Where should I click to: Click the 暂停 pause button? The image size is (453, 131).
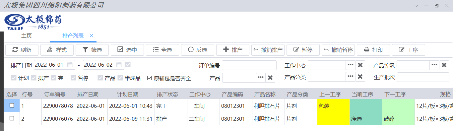tap(303, 50)
